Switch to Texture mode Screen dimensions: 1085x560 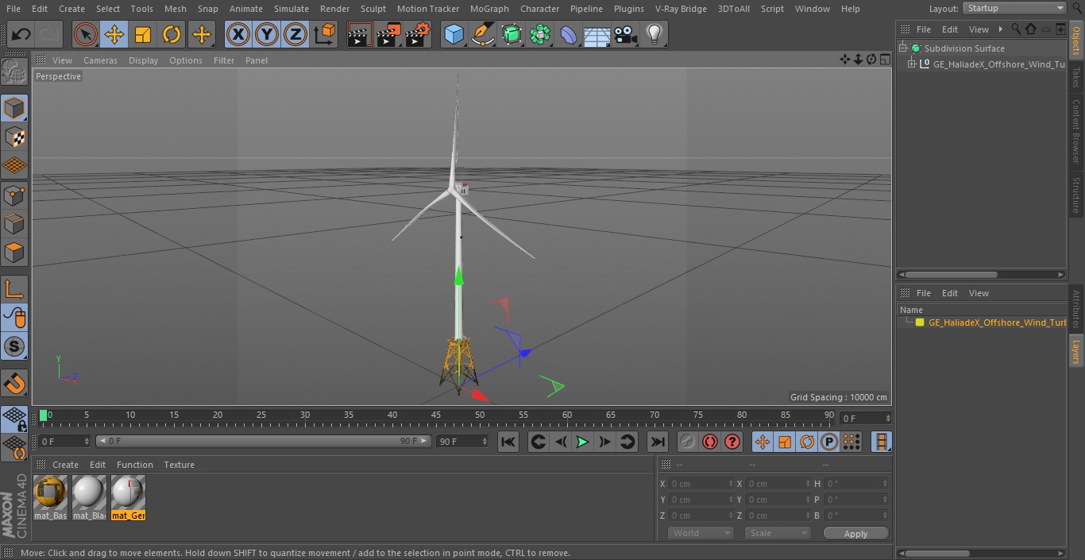[14, 137]
